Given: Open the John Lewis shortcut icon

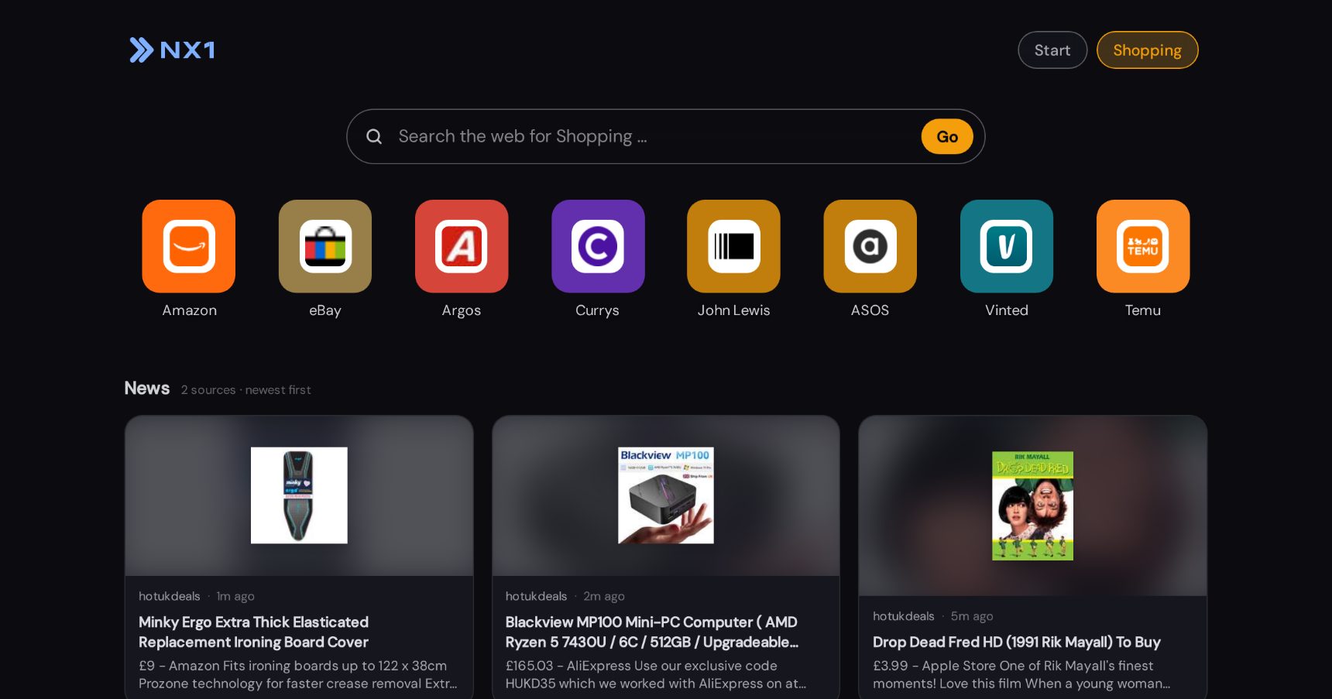Looking at the screenshot, I should coord(733,246).
